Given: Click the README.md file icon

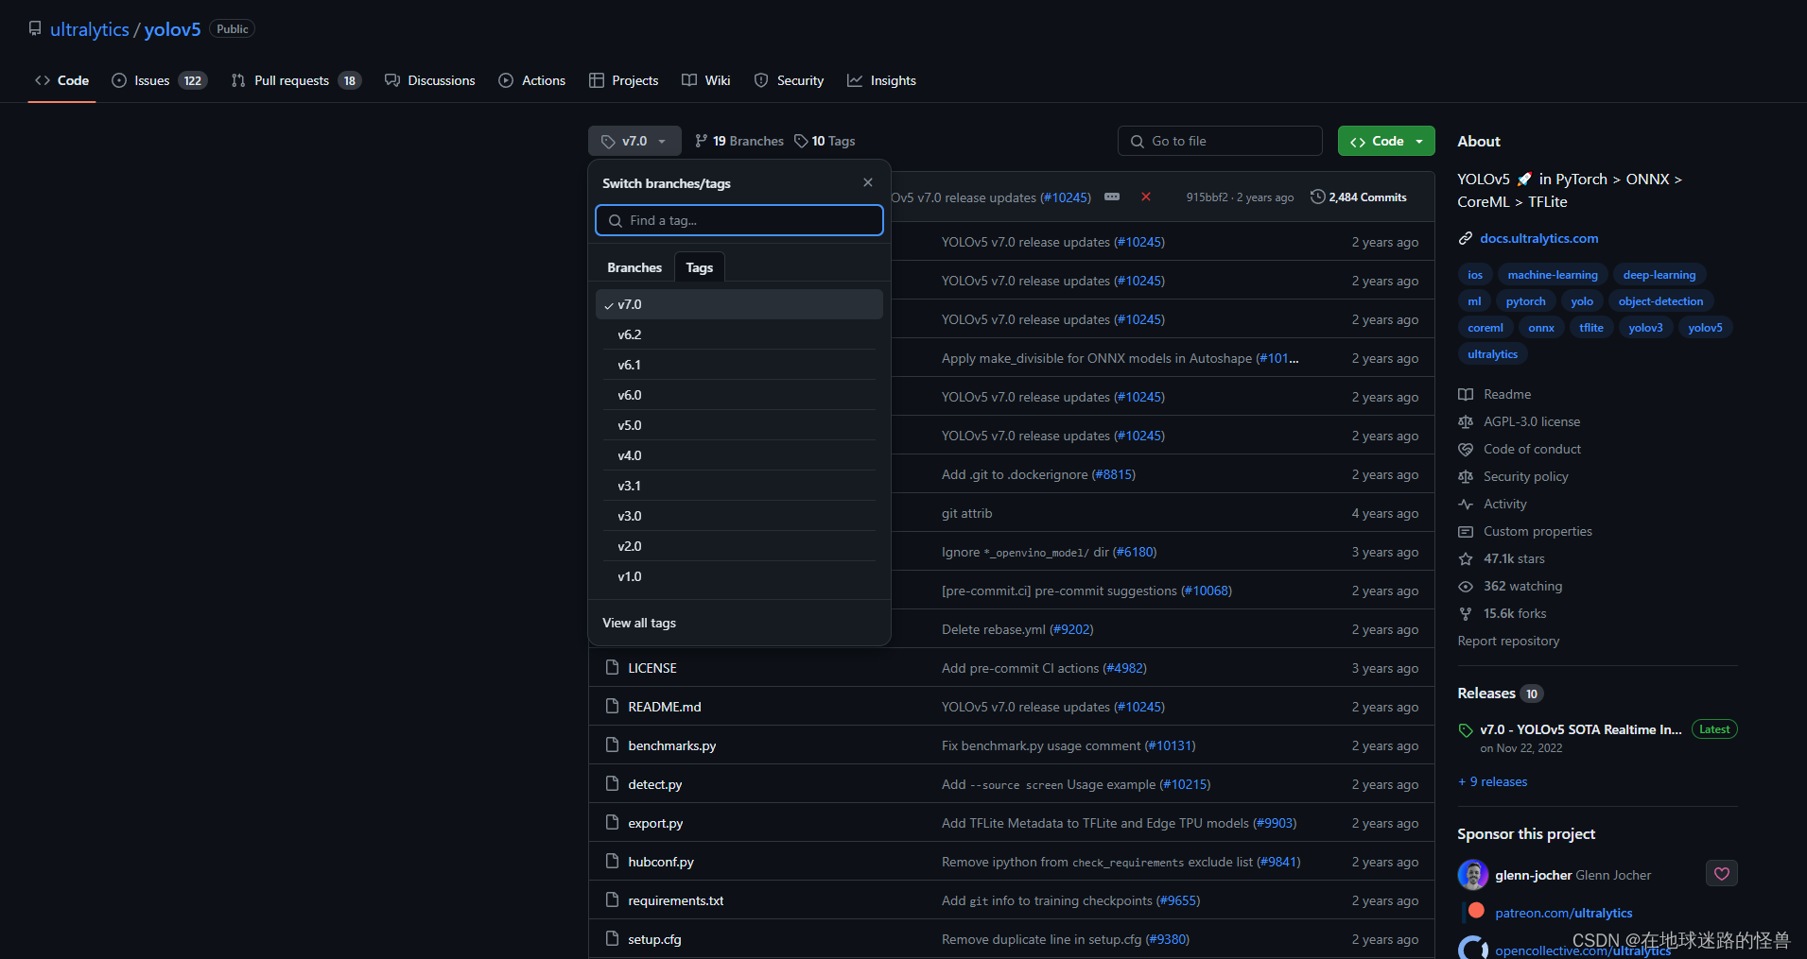Looking at the screenshot, I should pyautogui.click(x=612, y=706).
